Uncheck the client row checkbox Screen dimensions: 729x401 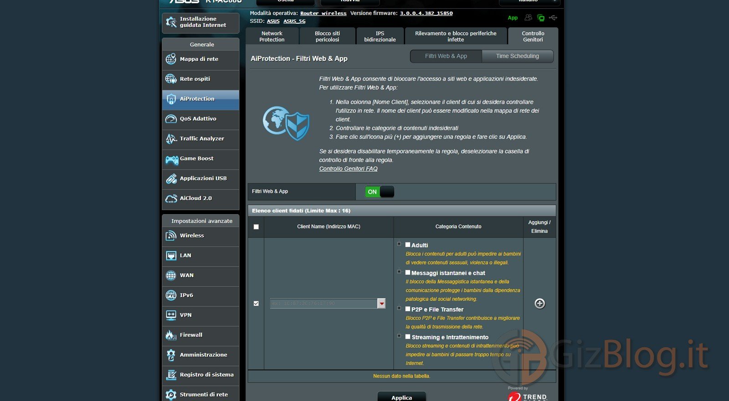tap(256, 303)
